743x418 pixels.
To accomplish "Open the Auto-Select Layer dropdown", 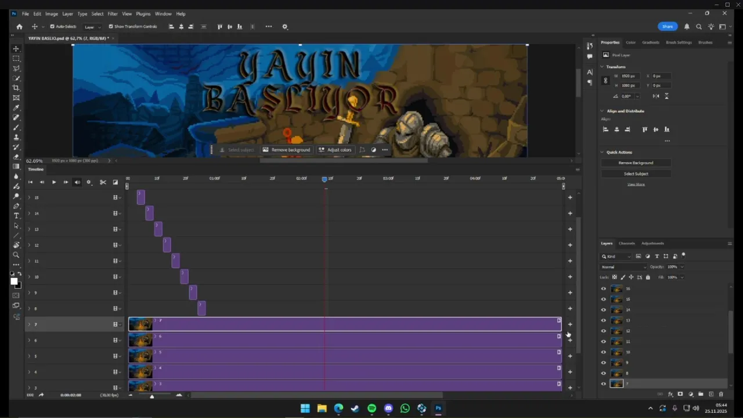I will (x=92, y=27).
